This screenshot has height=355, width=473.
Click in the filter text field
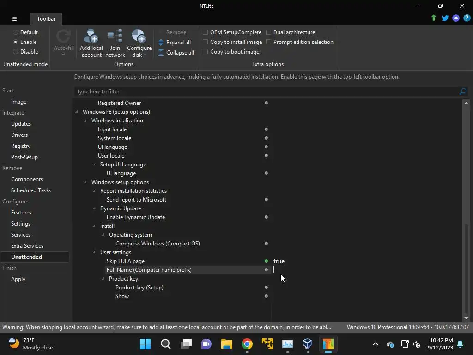pyautogui.click(x=267, y=91)
